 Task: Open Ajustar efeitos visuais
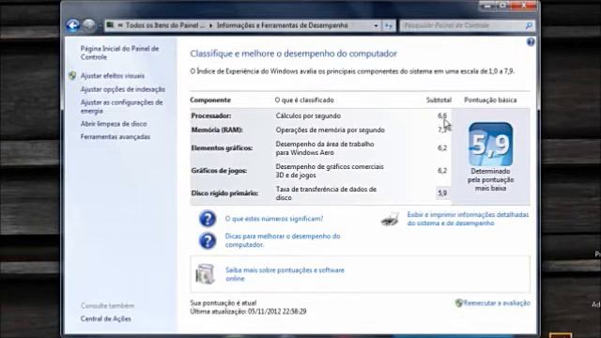[113, 76]
